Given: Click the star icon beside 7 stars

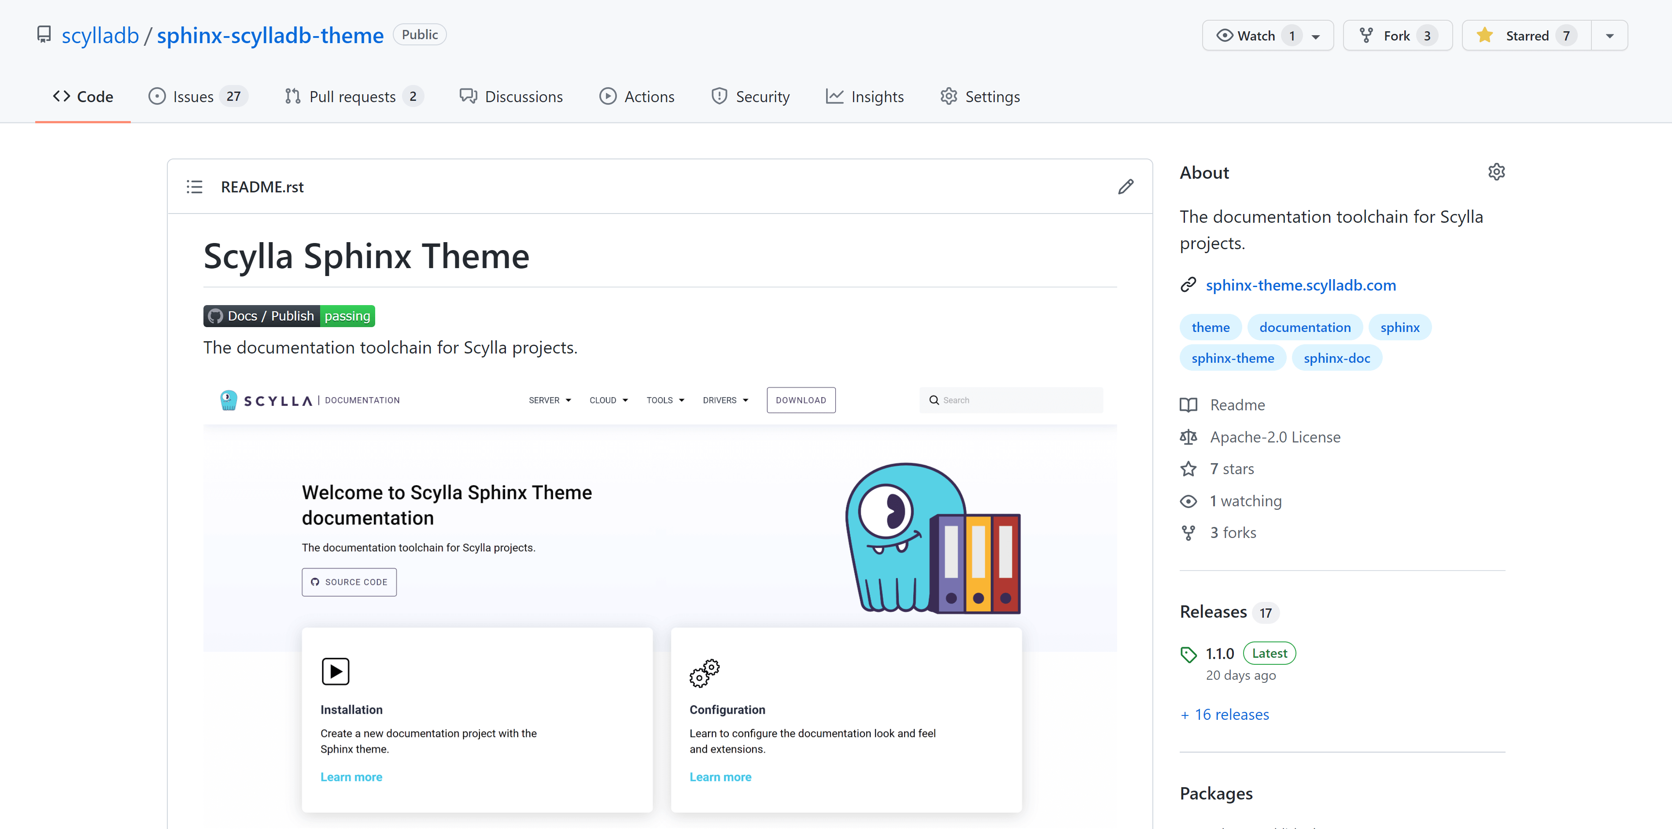Looking at the screenshot, I should click(1188, 469).
